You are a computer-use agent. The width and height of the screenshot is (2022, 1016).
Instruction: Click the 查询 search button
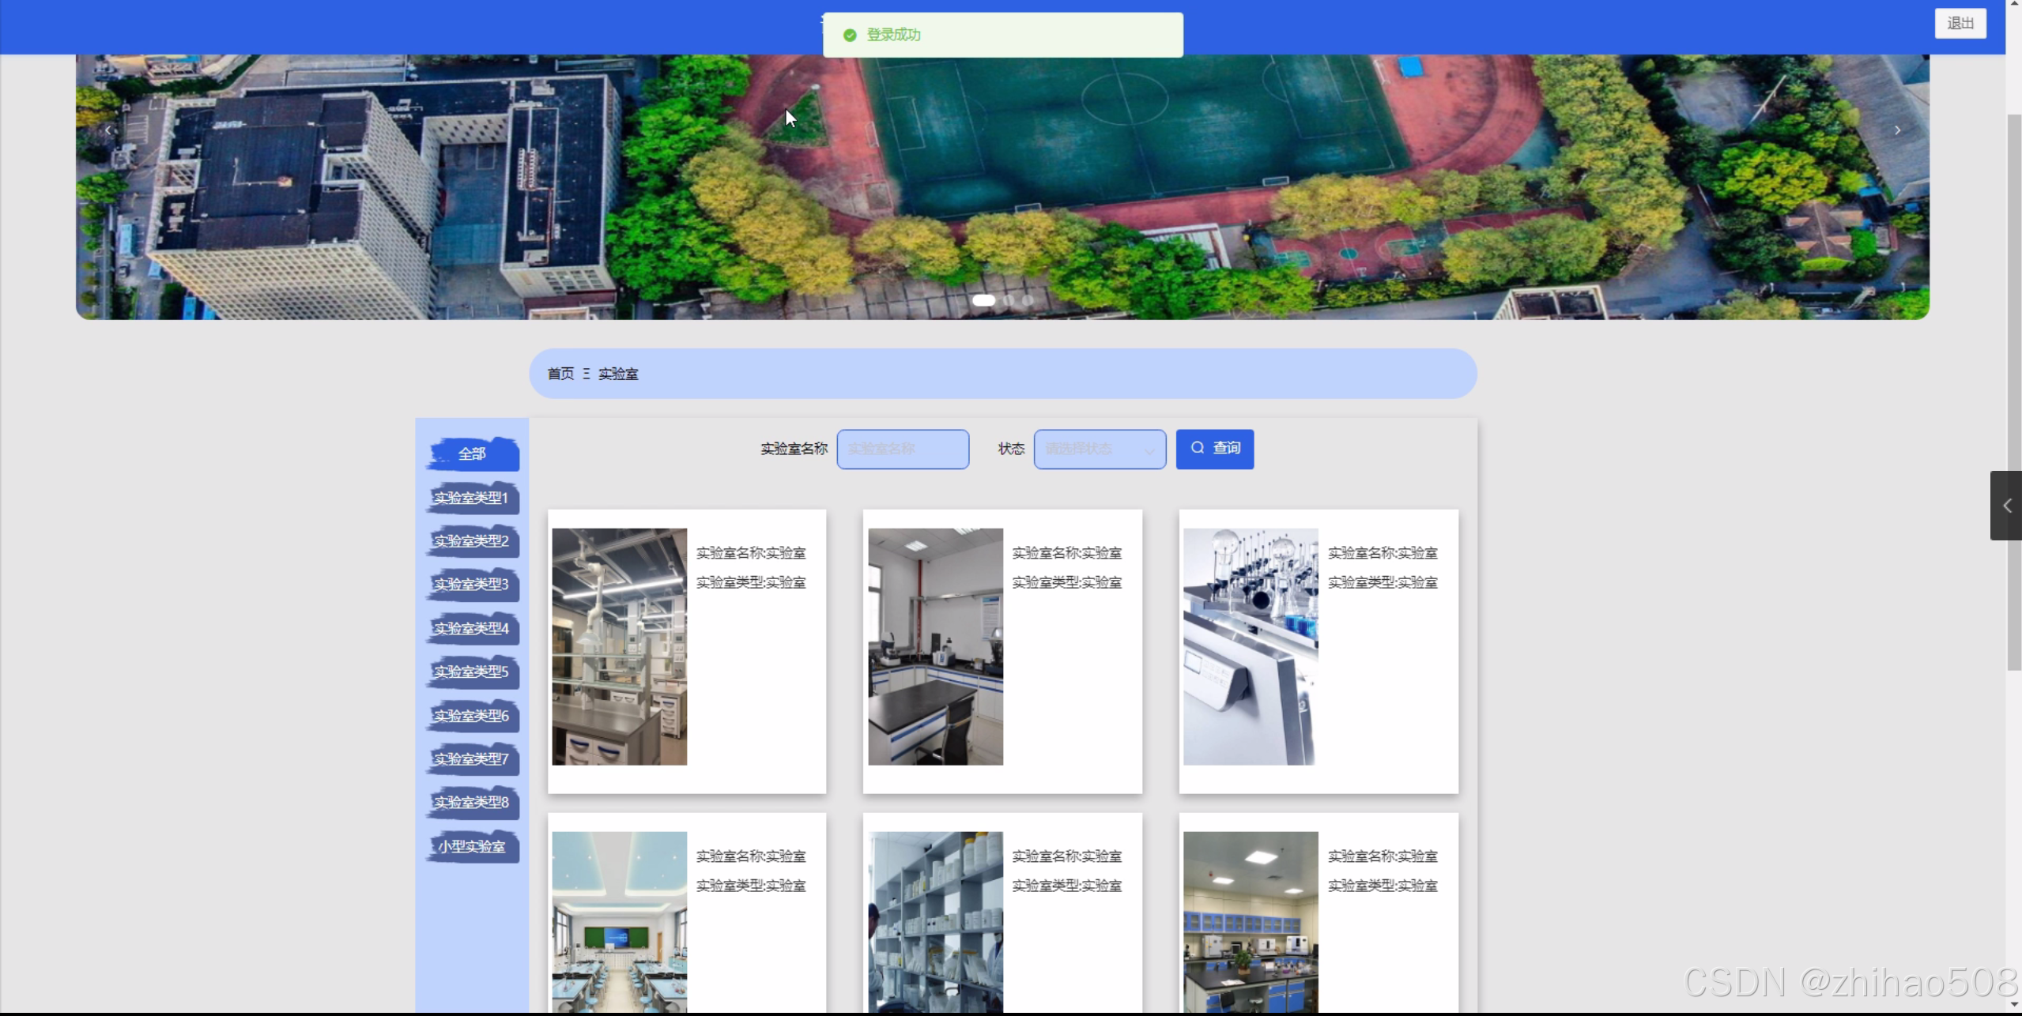point(1214,449)
